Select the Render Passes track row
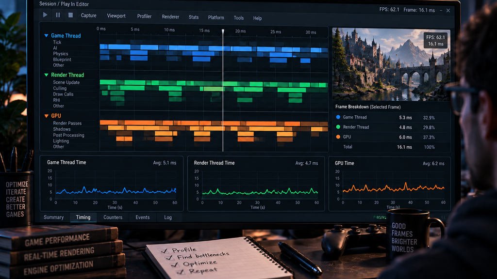The image size is (497, 279). [67, 124]
